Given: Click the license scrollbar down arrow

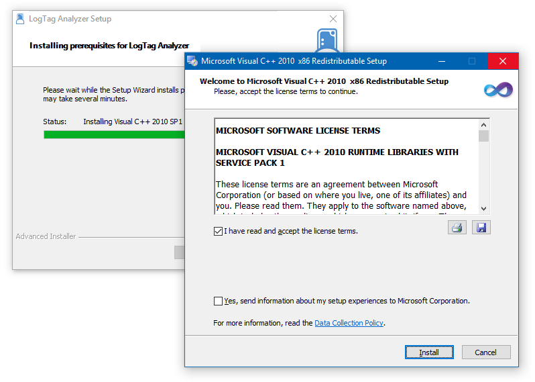Looking at the screenshot, I should (x=483, y=208).
